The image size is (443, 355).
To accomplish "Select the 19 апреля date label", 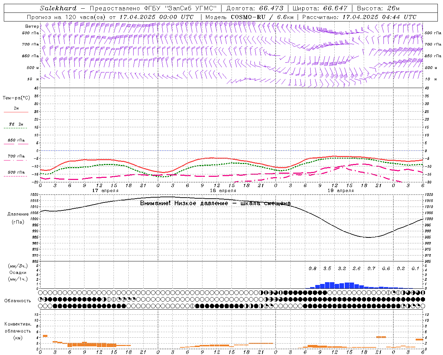I will click(341, 191).
